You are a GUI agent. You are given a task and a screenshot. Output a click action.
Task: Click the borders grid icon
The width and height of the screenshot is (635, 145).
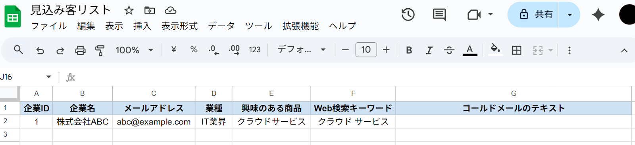click(517, 50)
